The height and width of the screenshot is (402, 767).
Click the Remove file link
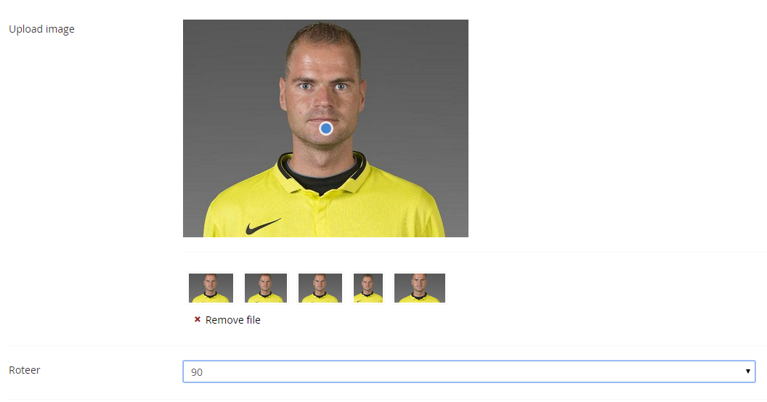[232, 320]
